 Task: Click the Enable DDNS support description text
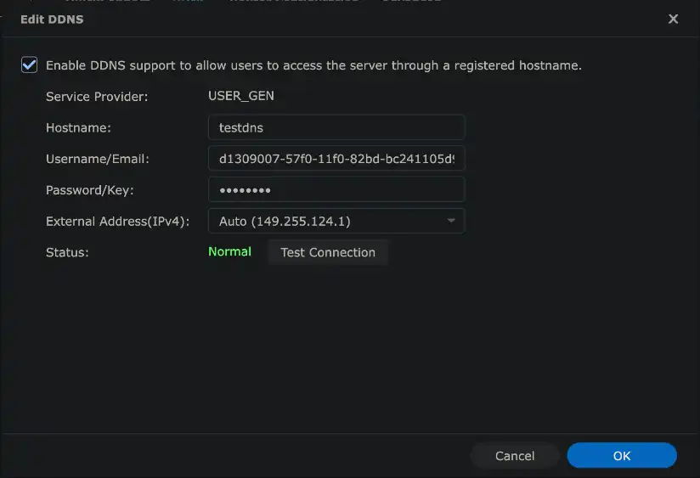[313, 65]
